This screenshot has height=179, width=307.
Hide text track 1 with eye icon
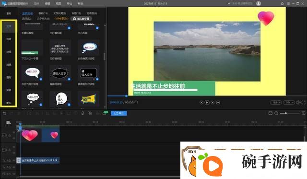click(x=14, y=160)
